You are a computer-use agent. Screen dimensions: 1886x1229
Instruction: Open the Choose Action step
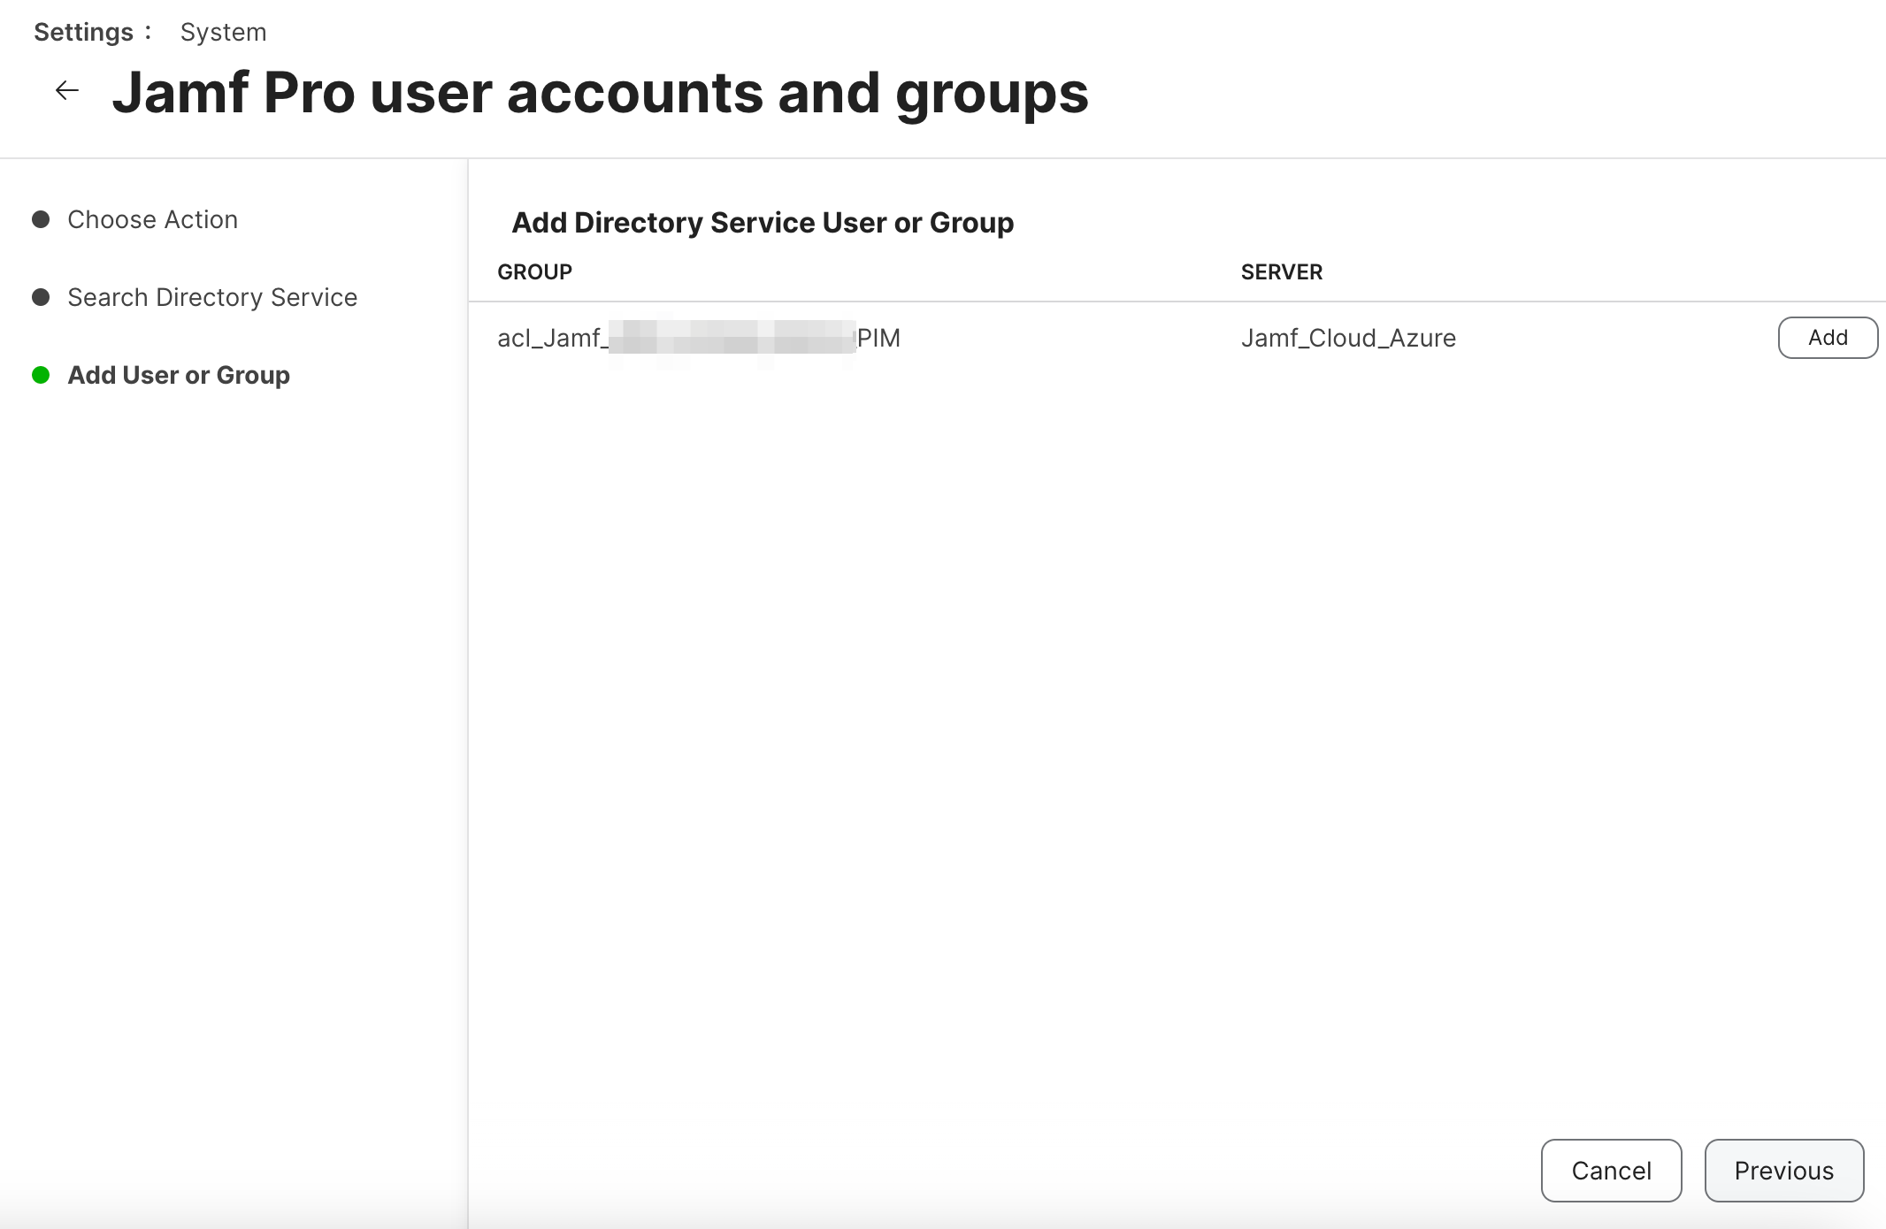click(x=153, y=219)
